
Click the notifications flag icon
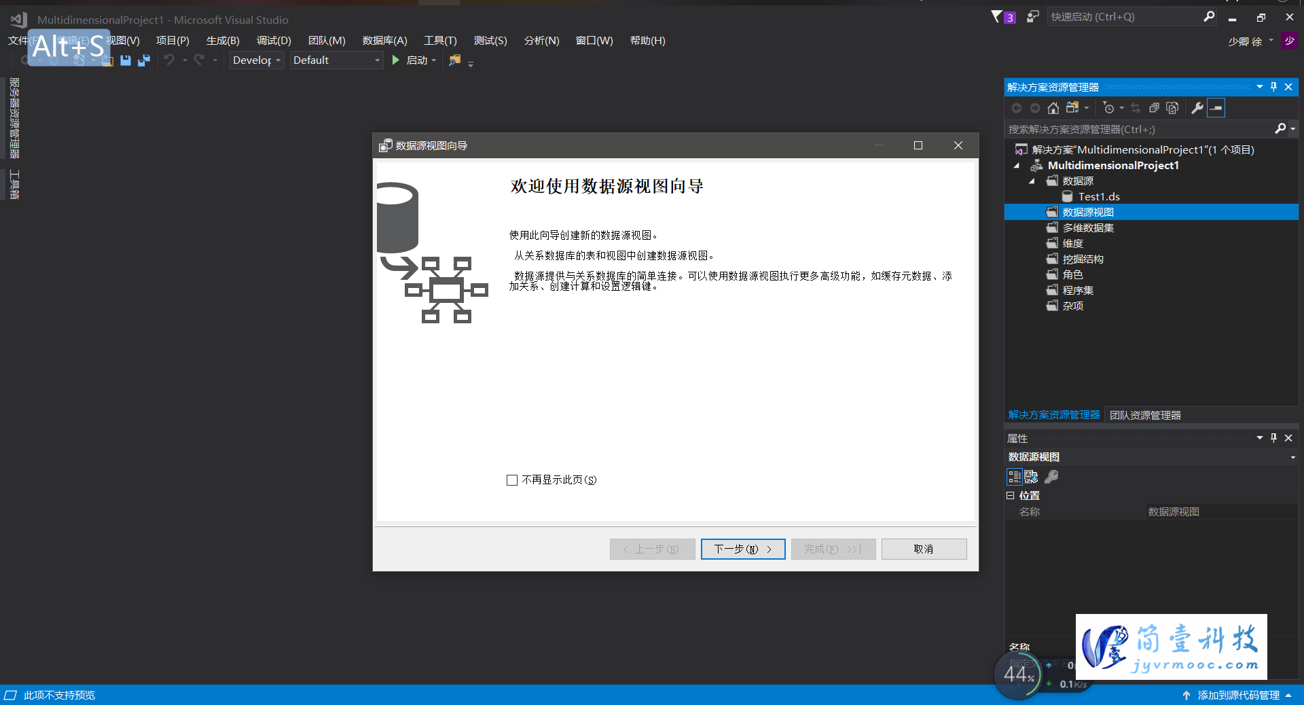(x=997, y=16)
